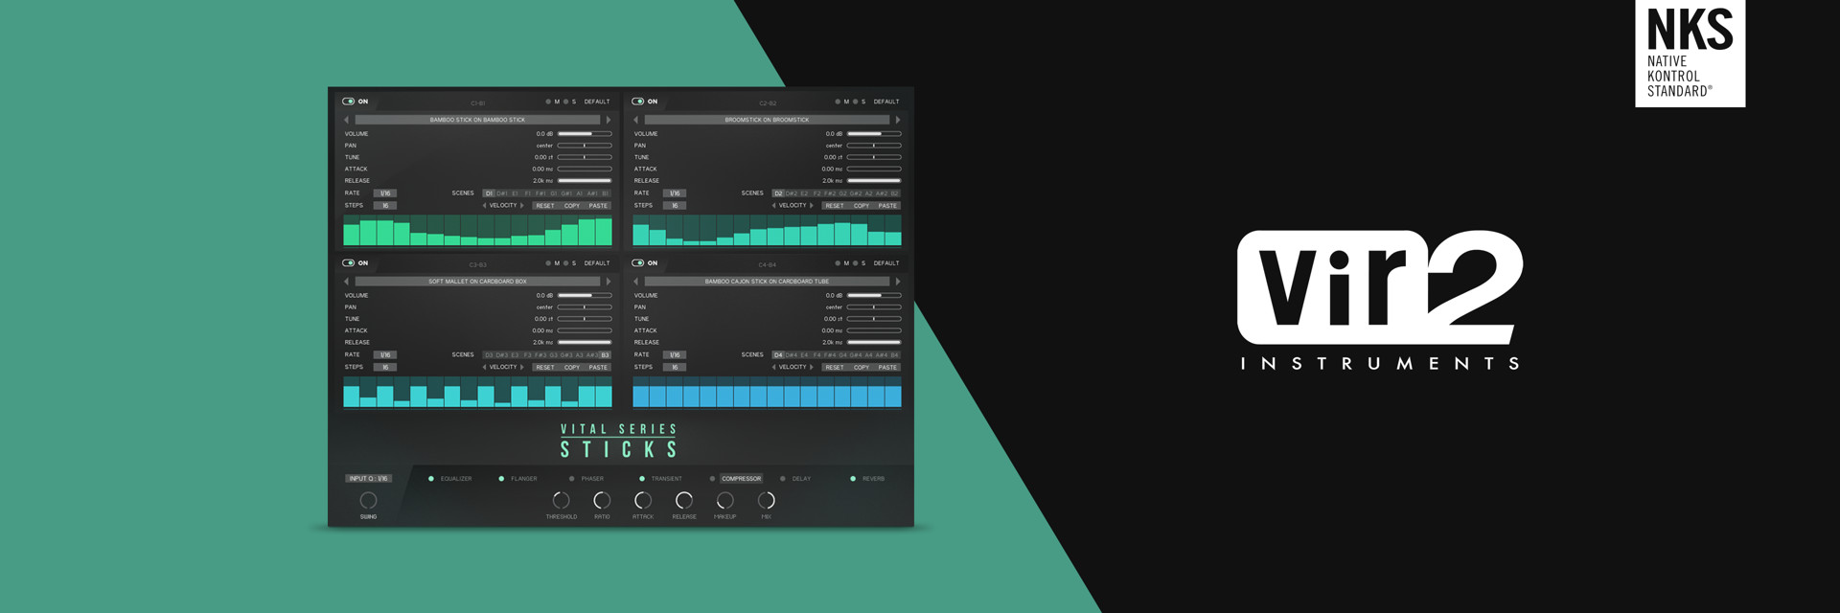The height and width of the screenshot is (613, 1840).
Task: Click the Swing knob
Action: (368, 500)
